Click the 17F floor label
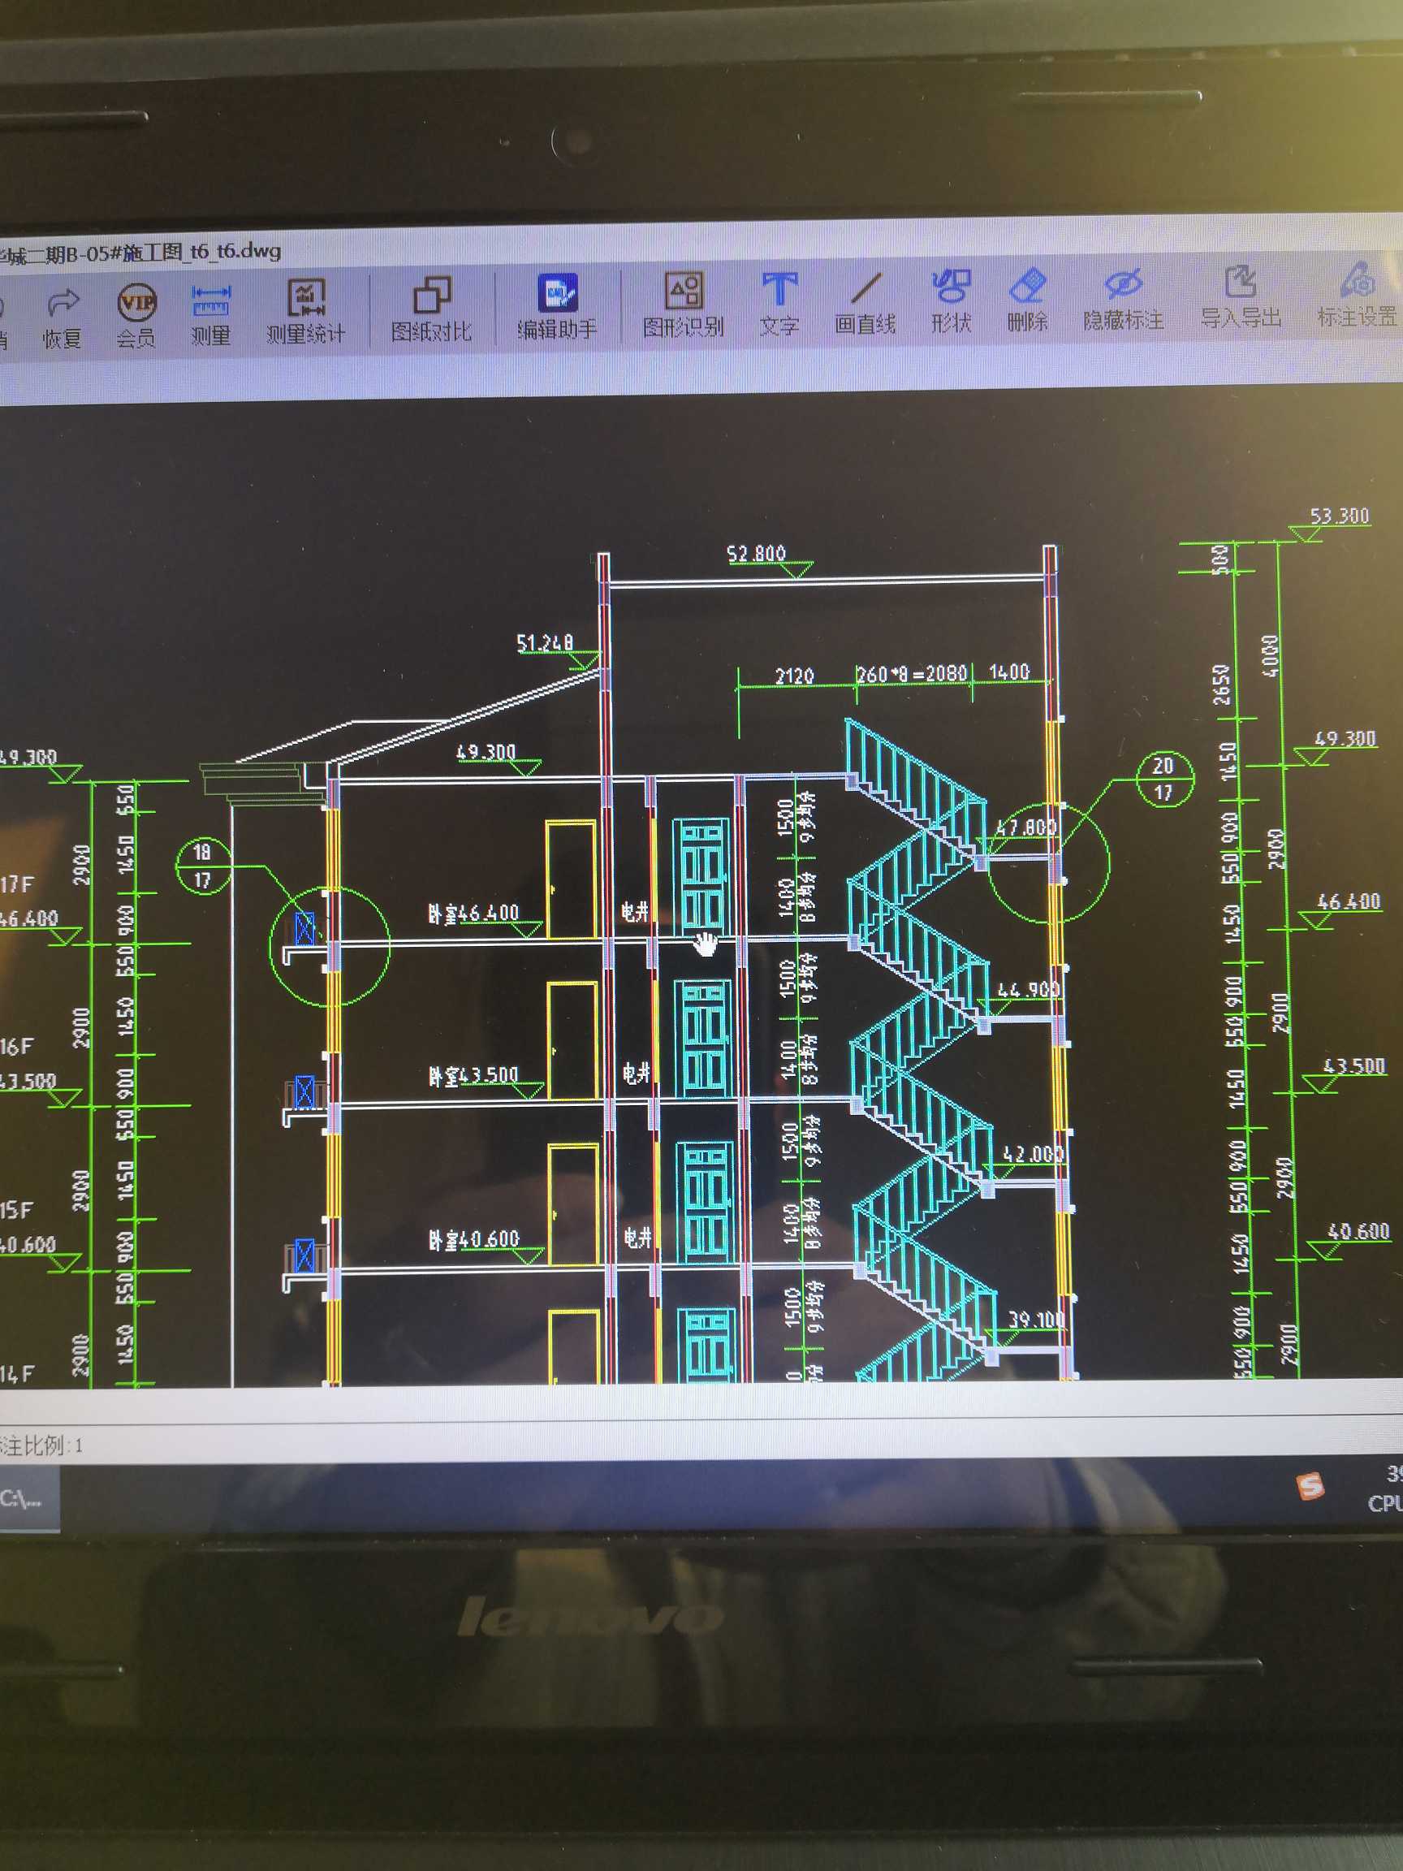This screenshot has height=1871, width=1403. click(x=17, y=885)
